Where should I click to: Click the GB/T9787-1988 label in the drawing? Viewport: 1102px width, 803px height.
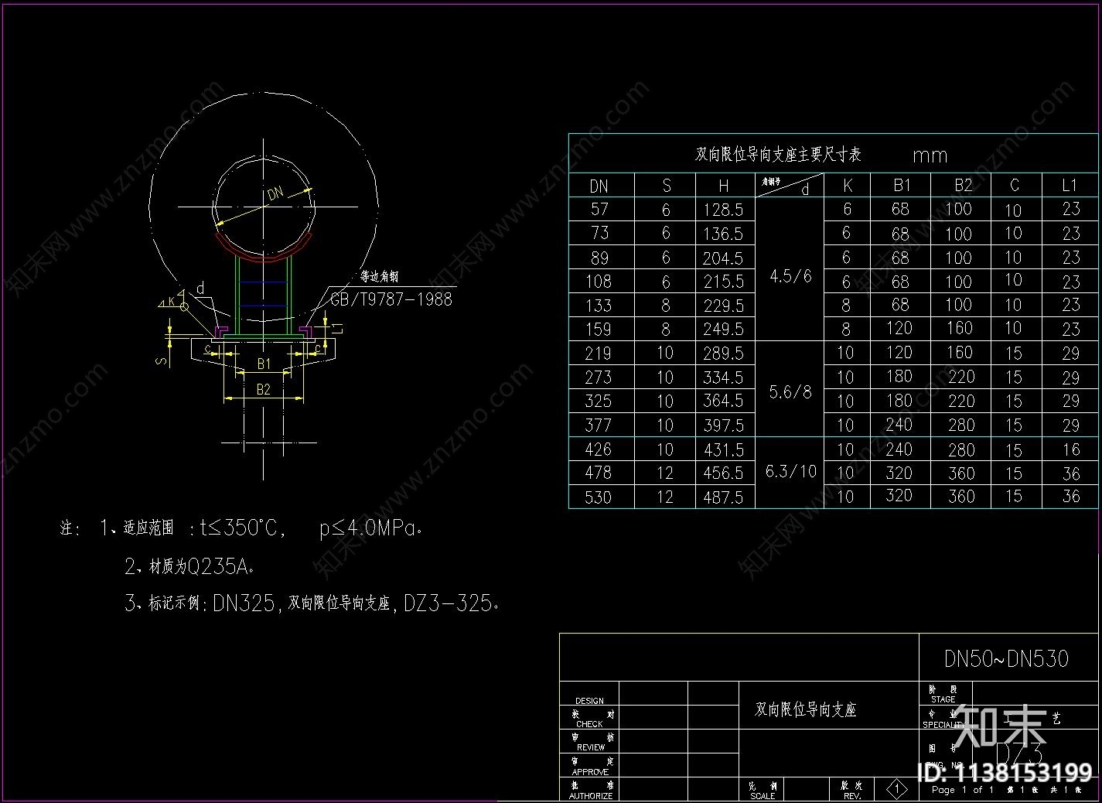(391, 299)
